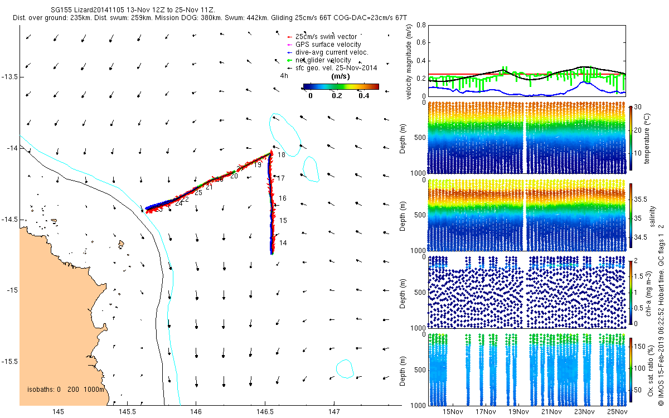Click the '25Nov' date tick label
The image size is (669, 418).
[617, 412]
